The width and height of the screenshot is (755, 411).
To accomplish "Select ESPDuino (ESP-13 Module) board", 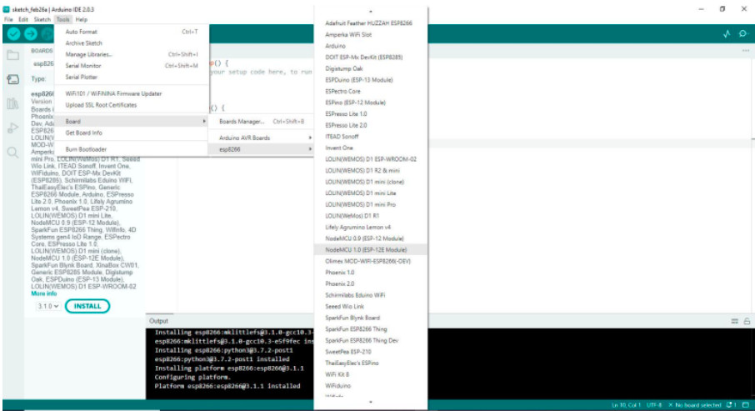I will (370, 80).
